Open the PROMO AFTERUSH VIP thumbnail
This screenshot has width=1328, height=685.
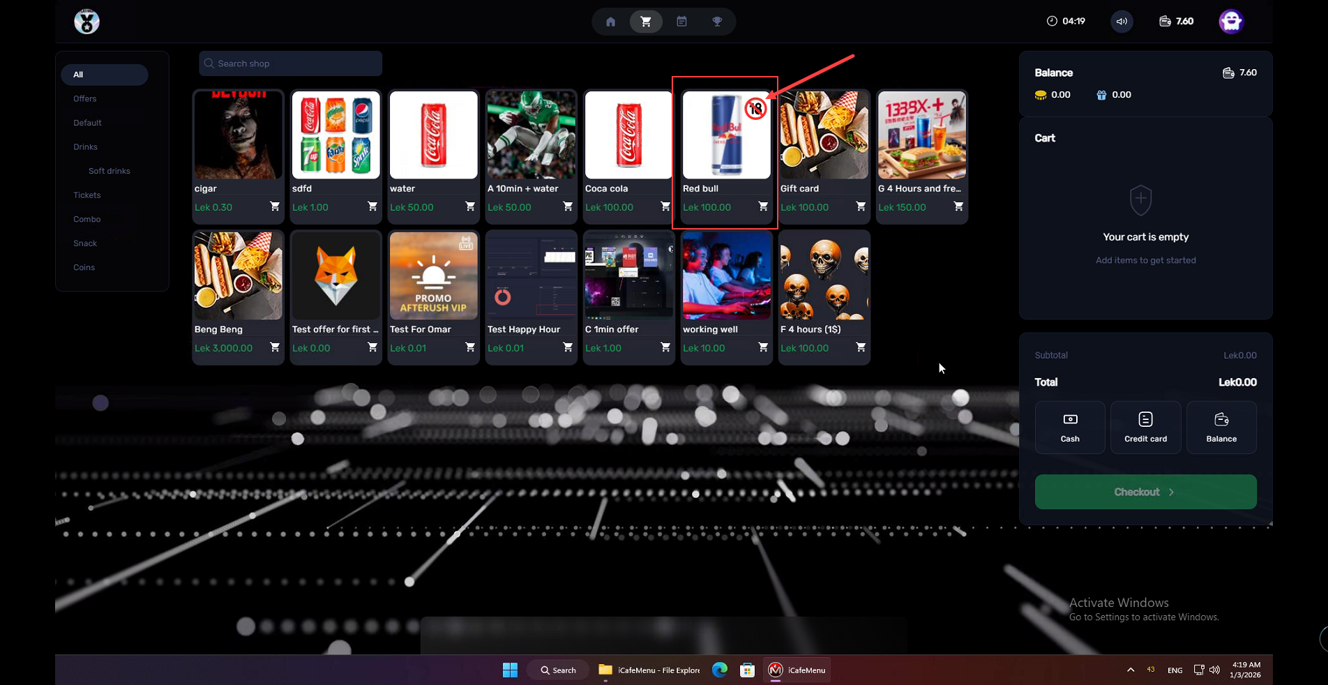[433, 276]
